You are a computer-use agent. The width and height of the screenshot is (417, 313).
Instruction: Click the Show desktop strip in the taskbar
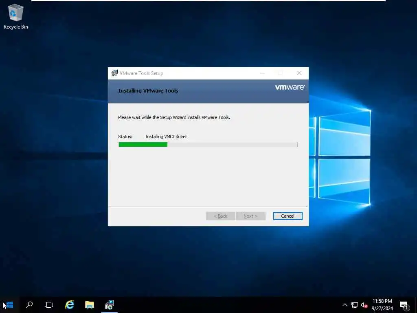coord(416,305)
